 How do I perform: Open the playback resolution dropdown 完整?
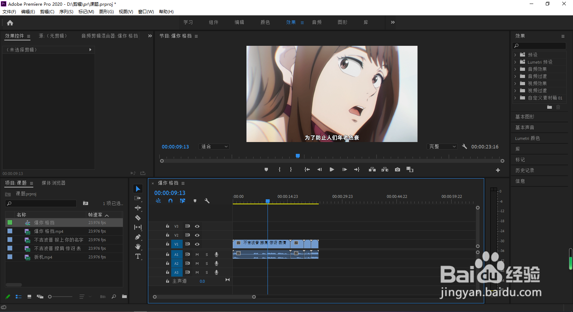442,146
